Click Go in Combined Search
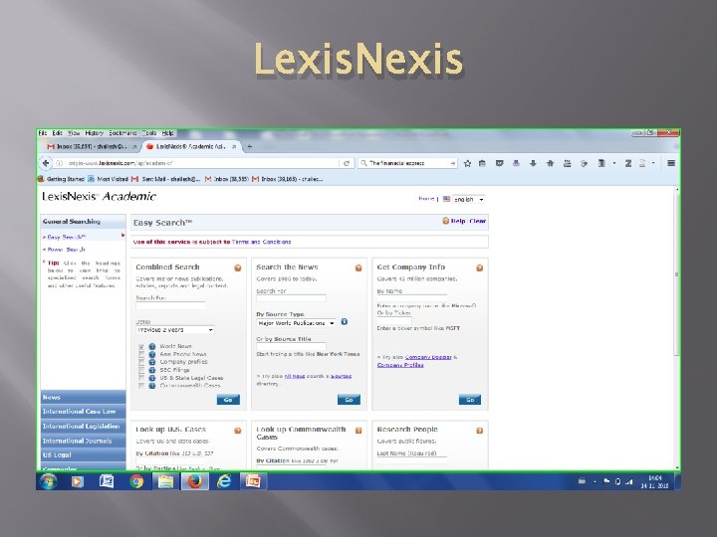The image size is (717, 537). [x=228, y=400]
